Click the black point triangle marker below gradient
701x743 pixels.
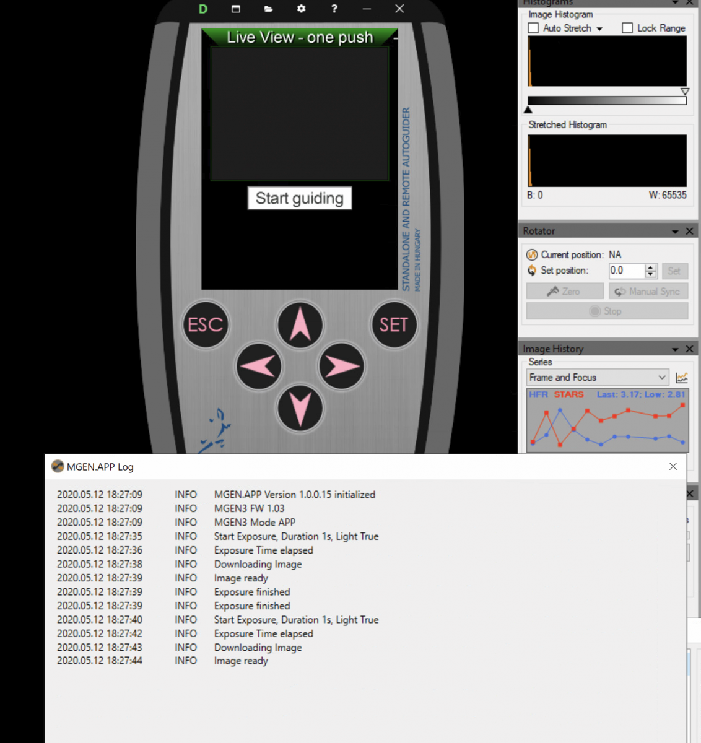coord(528,110)
